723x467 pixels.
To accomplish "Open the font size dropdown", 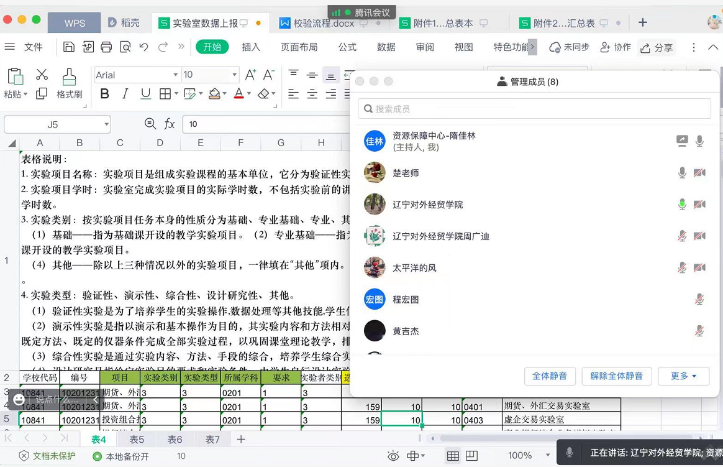I will click(235, 75).
